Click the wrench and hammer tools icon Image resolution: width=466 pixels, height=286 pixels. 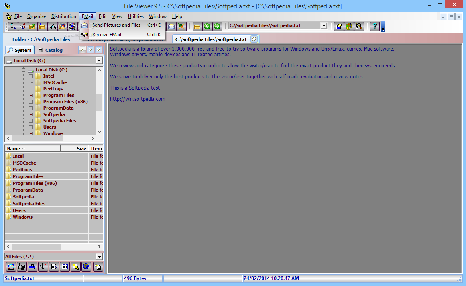point(359,26)
